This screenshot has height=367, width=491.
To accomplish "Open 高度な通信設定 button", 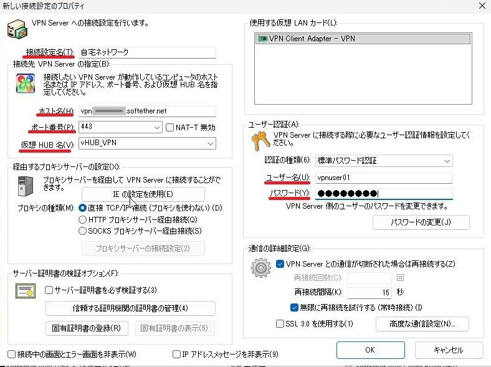I will tap(422, 324).
